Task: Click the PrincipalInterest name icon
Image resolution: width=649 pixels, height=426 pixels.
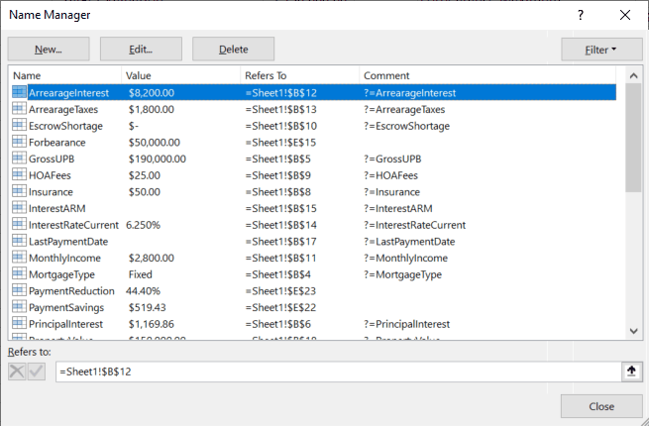Action: point(19,324)
